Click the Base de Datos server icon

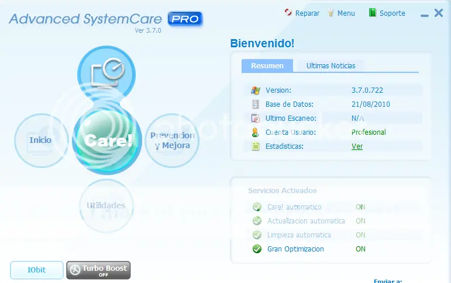click(256, 104)
